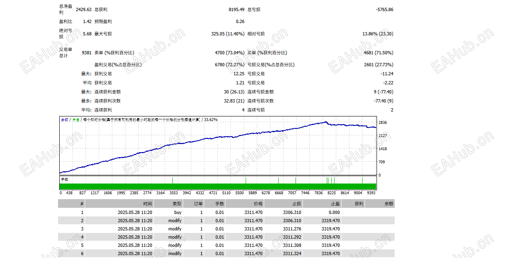507x258 pixels.
Task: Click the 1418 y-axis label on chart
Action: pyautogui.click(x=383, y=149)
